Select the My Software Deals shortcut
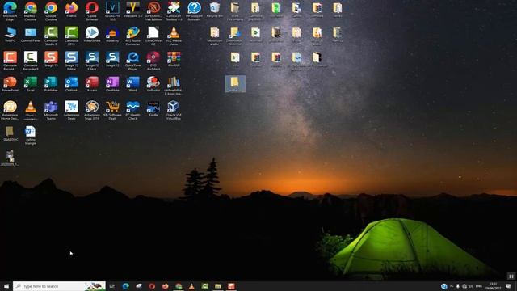 (112, 110)
